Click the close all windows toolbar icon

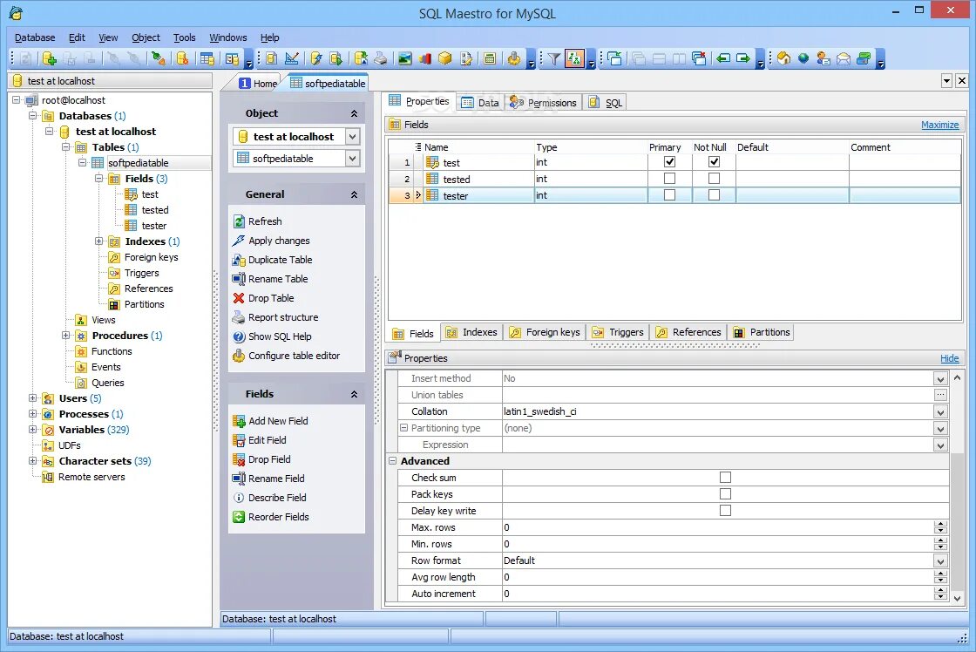click(x=699, y=58)
